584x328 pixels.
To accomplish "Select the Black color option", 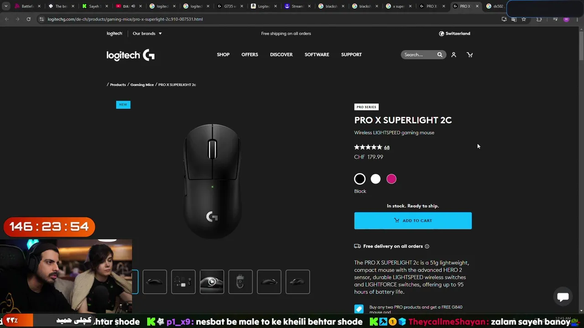I will [360, 179].
